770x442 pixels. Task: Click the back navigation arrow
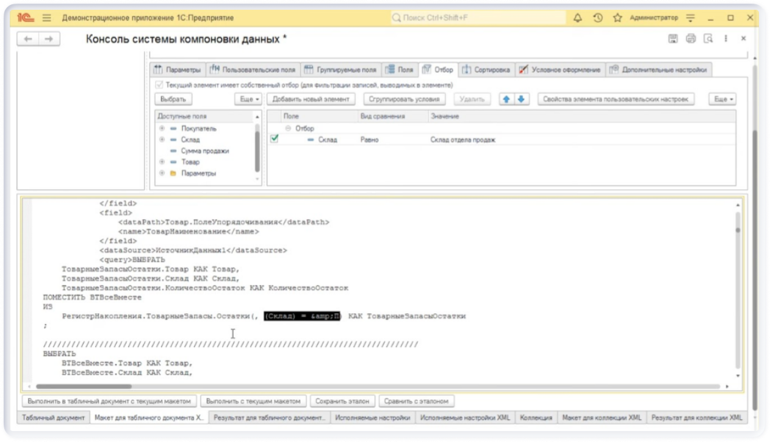[x=28, y=39]
